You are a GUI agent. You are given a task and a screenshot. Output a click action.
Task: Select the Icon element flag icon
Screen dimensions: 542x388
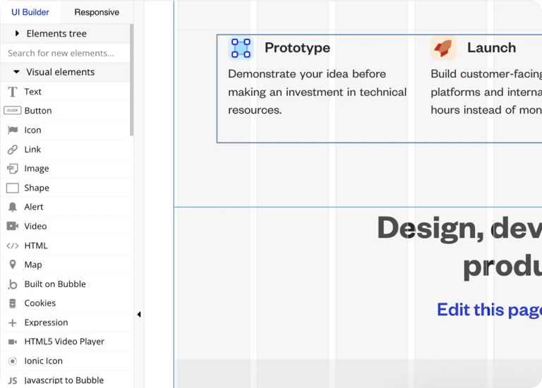point(13,130)
